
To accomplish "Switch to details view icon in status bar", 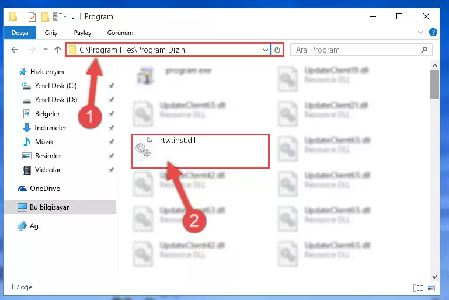I will 418,288.
